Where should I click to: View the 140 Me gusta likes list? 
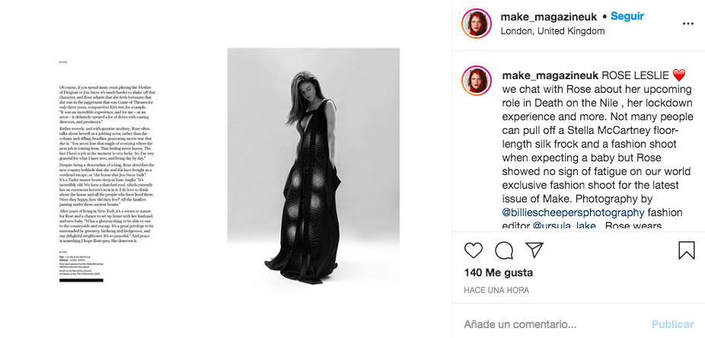(x=498, y=273)
